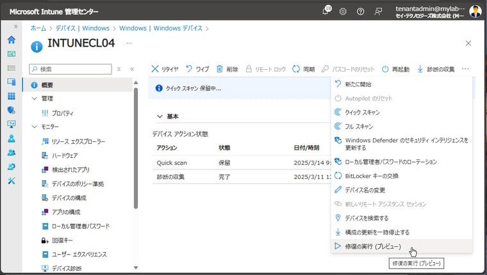Open the help question mark icon

pos(360,12)
